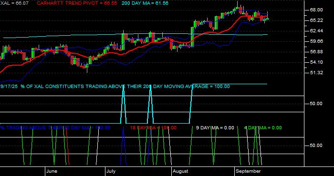Click the 59.66 price axis label

pyautogui.click(x=316, y=41)
